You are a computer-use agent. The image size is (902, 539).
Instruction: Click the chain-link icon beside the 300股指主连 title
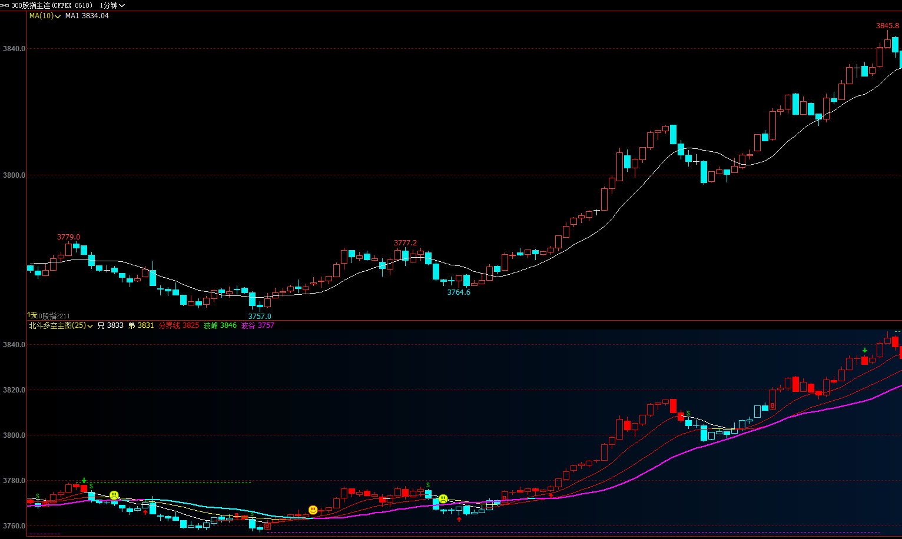[x=6, y=5]
